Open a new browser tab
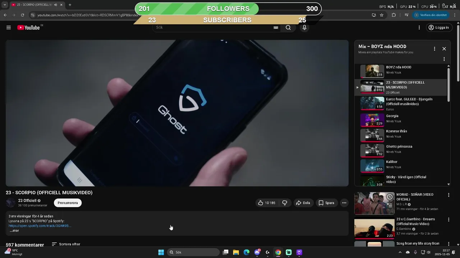Screen dimensions: 460x258 tap(70, 5)
